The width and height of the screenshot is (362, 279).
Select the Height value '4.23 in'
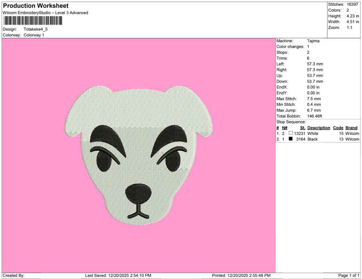pyautogui.click(x=352, y=16)
